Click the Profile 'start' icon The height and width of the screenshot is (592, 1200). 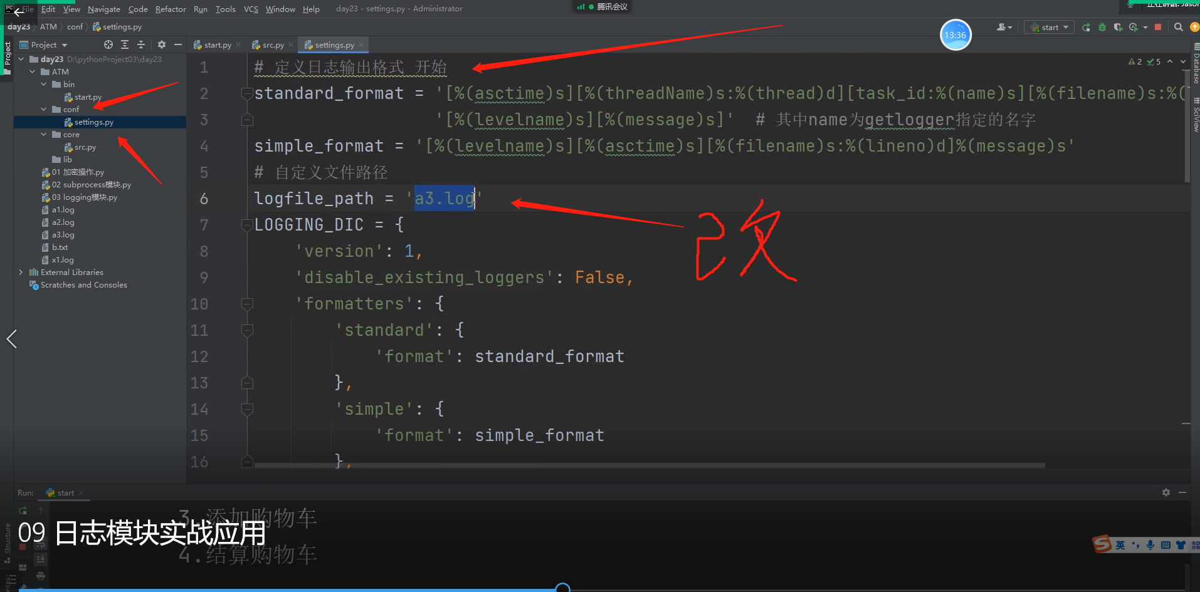click(x=1134, y=27)
